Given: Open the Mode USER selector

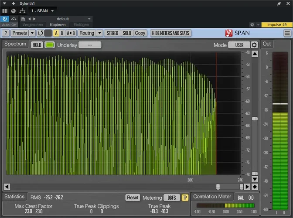Looking at the screenshot, I should (x=239, y=45).
